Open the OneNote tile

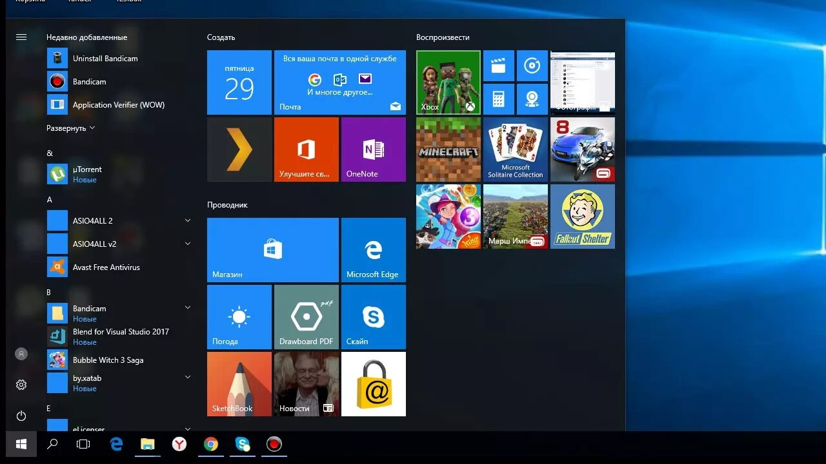point(374,150)
